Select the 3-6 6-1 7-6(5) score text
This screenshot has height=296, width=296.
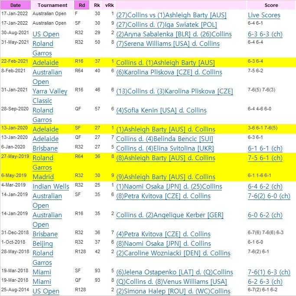263,128
